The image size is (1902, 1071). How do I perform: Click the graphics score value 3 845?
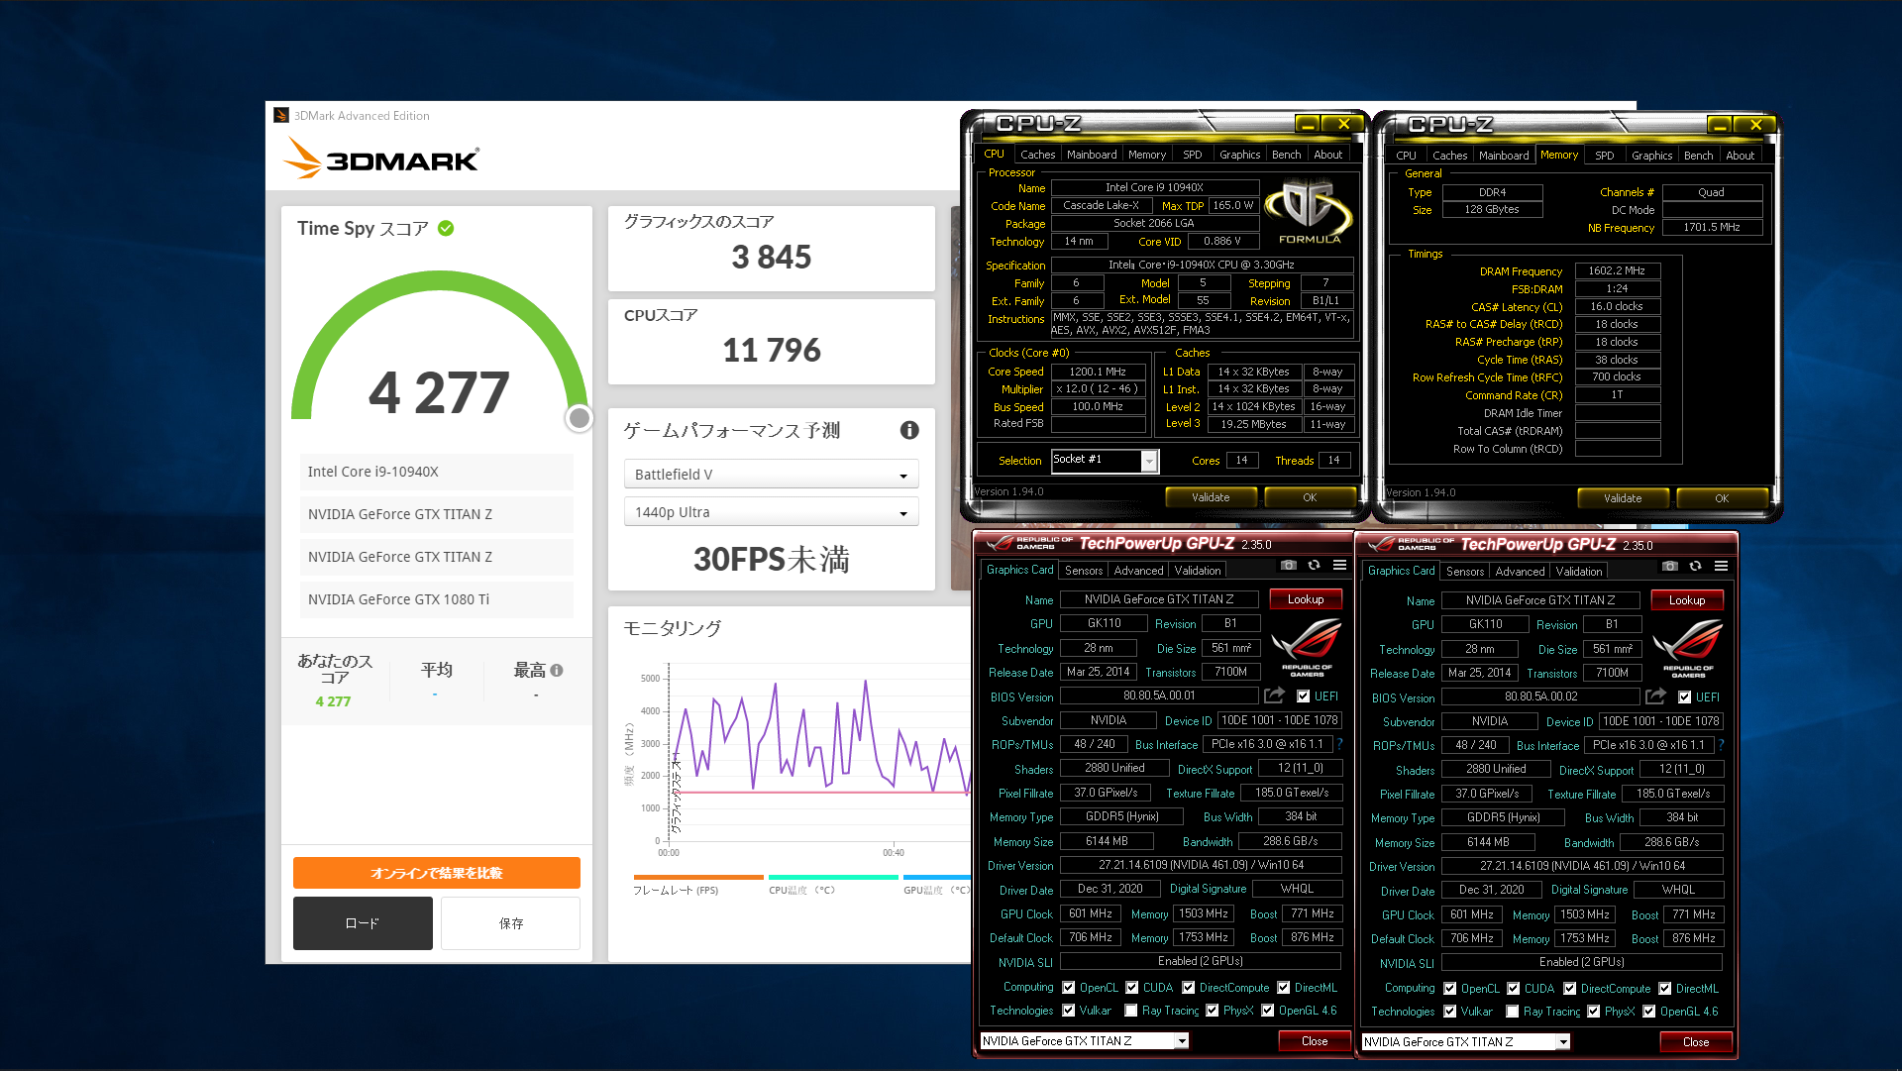pos(771,258)
